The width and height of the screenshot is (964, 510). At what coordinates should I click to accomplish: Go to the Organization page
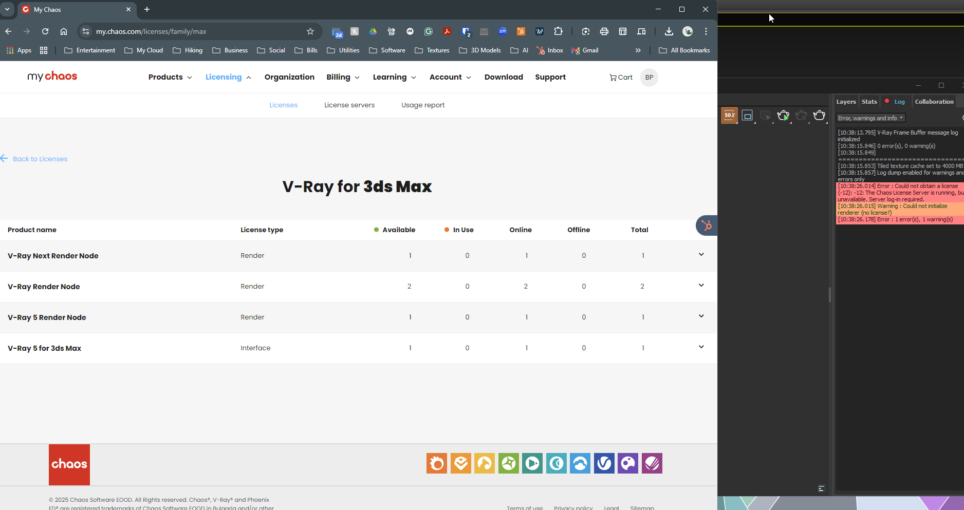289,77
